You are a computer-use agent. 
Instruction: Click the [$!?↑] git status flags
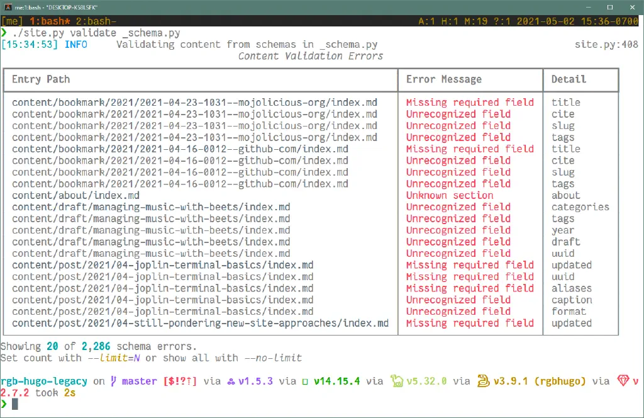tap(180, 381)
